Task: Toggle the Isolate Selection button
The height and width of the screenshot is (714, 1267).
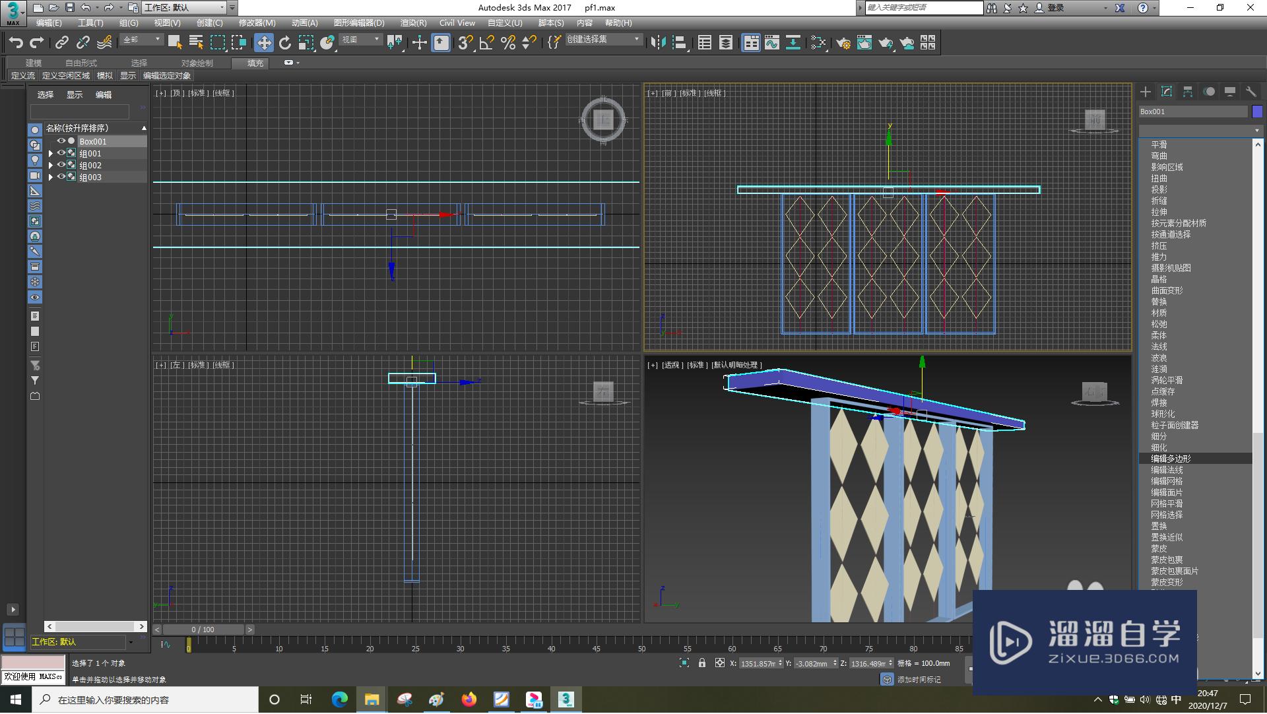Action: [x=684, y=663]
